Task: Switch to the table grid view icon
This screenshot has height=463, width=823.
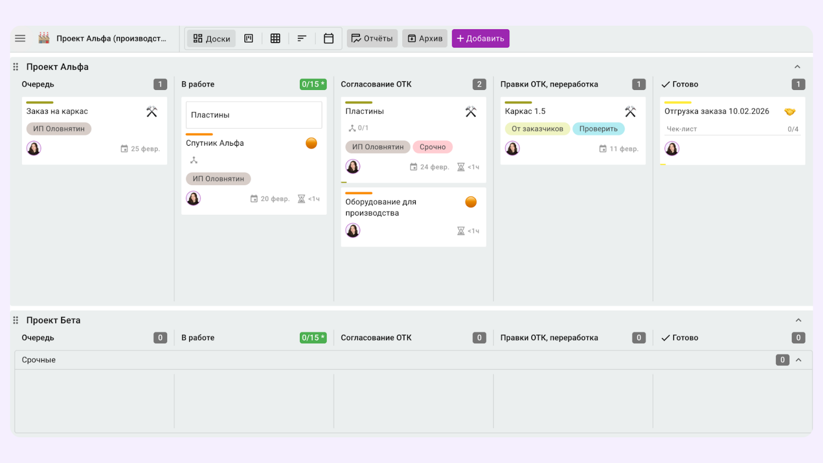Action: [275, 39]
